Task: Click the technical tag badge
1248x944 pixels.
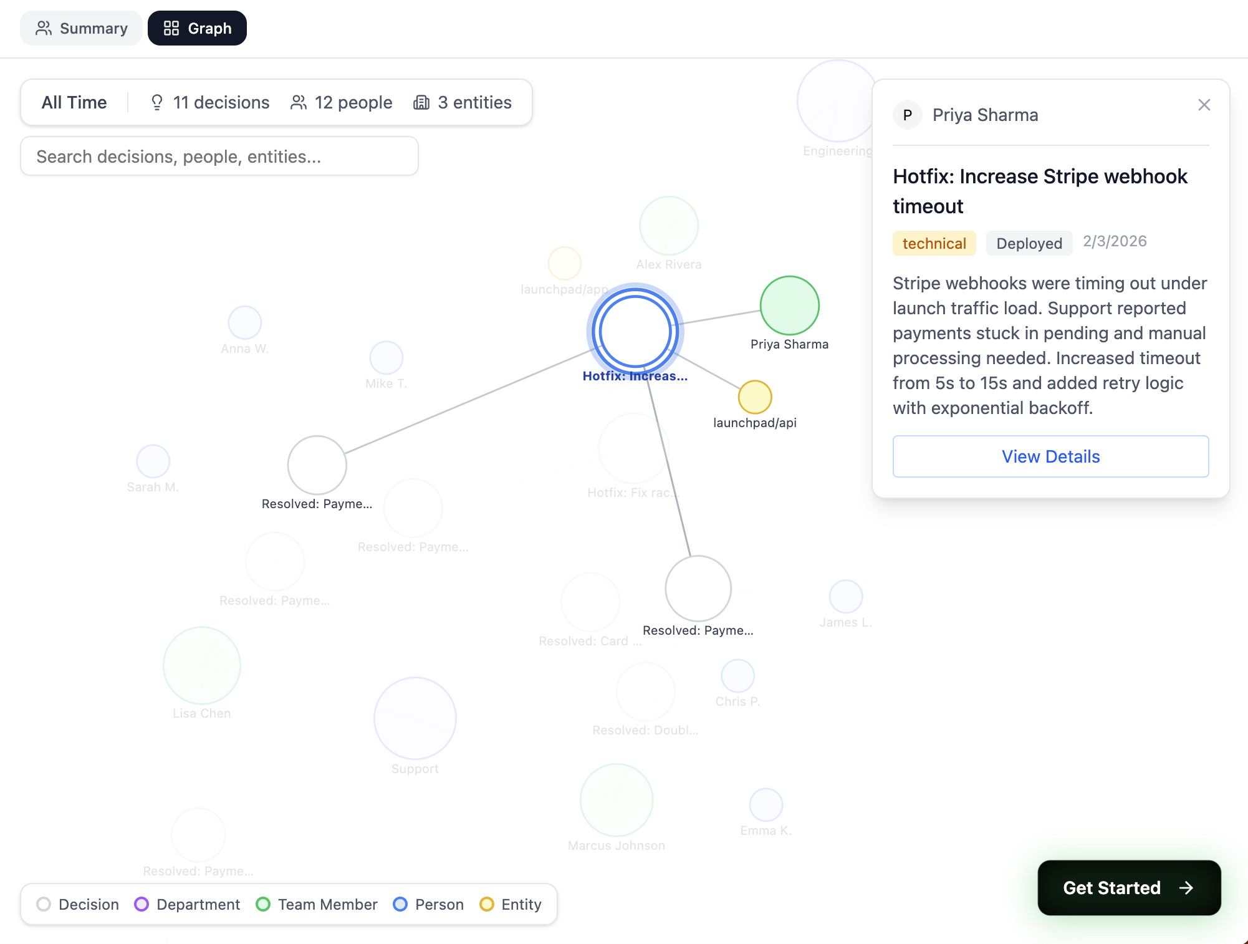Action: pos(934,243)
